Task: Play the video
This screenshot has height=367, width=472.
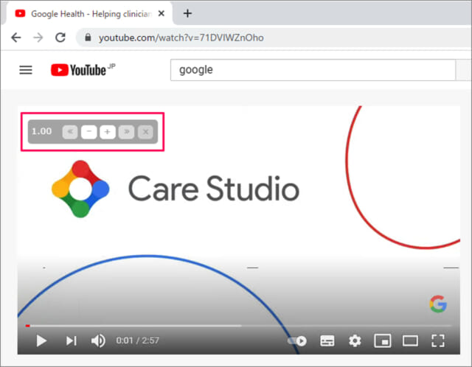Action: (41, 340)
